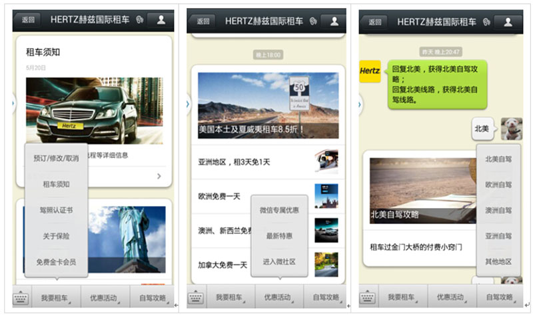
Task: Select 微信专属优惠 from the popup menu
Action: tap(279, 210)
